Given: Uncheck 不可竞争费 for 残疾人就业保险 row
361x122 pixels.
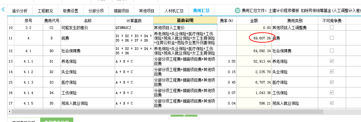Looking at the screenshot, I should (x=332, y=103).
